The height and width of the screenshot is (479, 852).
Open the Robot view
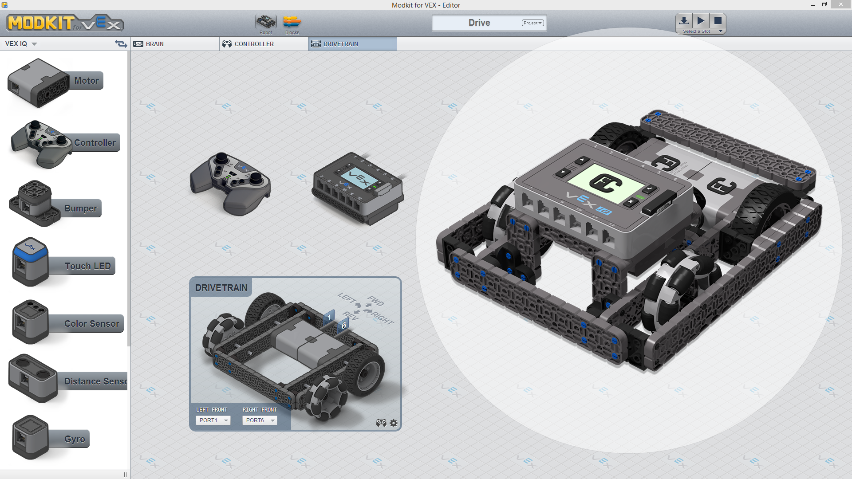pos(265,22)
